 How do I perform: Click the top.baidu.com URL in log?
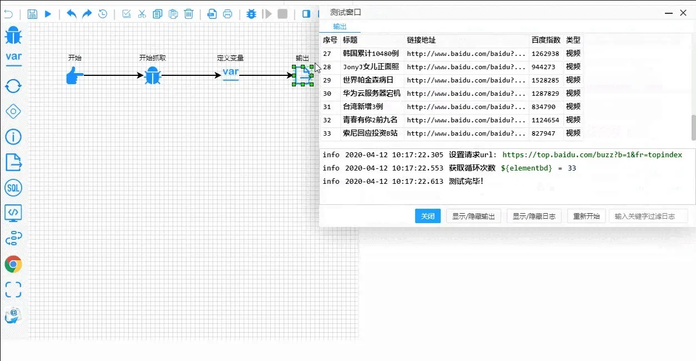(x=592, y=155)
